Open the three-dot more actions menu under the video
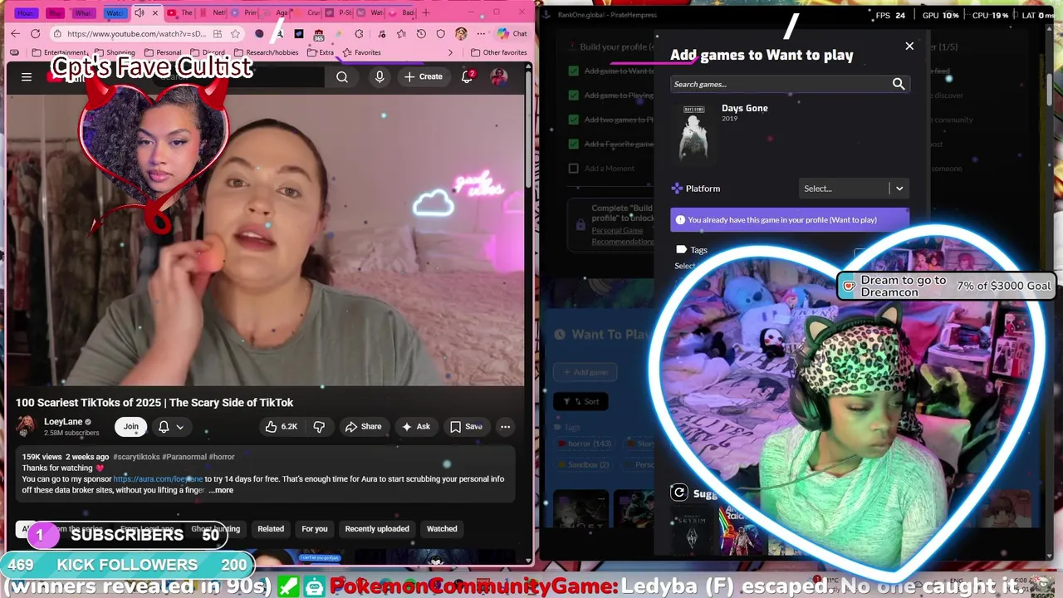Viewport: 1063px width, 598px height. (505, 426)
